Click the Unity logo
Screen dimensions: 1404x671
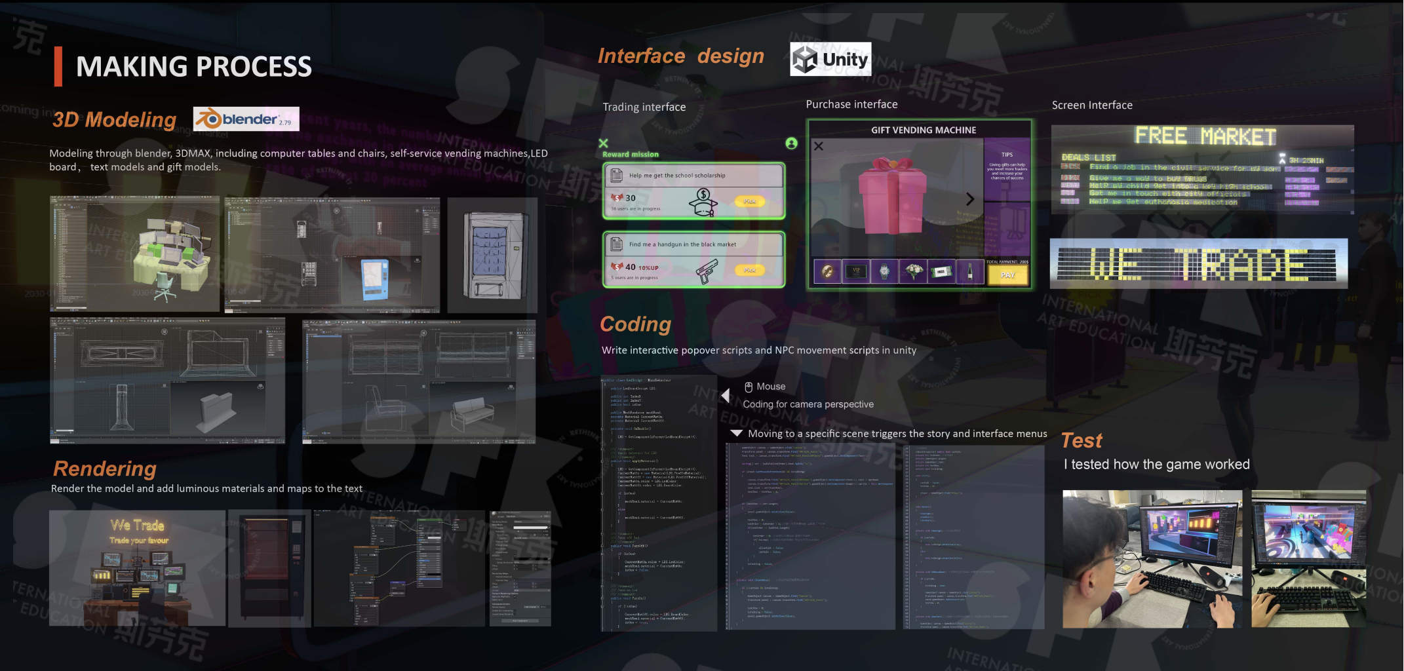[830, 60]
